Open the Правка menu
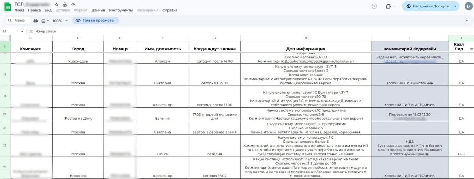Screen dimensions: 474x179 tap(35, 10)
